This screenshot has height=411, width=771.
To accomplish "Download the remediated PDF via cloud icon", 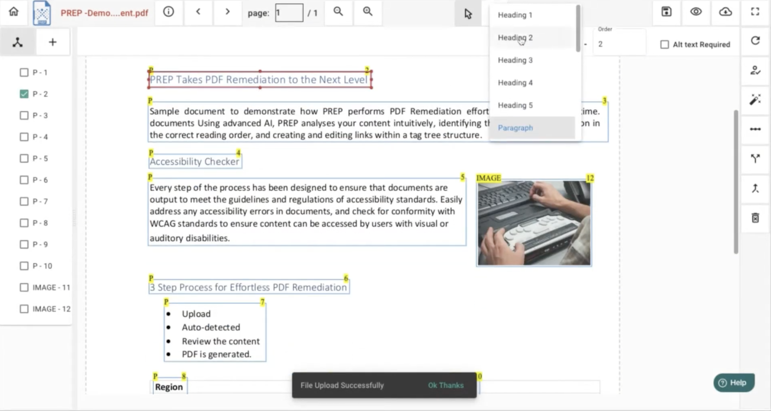I will pyautogui.click(x=725, y=12).
